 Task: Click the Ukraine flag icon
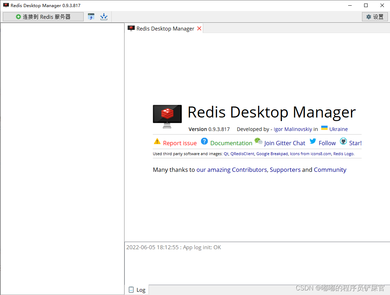(x=324, y=128)
